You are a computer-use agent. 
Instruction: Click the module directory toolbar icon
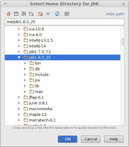(31, 14)
